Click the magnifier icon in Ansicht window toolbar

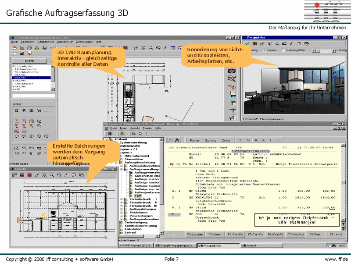click(52, 175)
